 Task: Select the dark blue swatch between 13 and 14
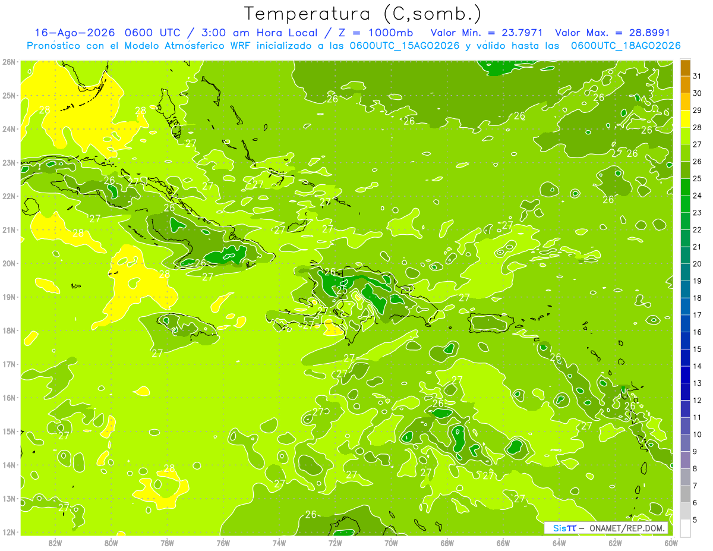pyautogui.click(x=685, y=374)
